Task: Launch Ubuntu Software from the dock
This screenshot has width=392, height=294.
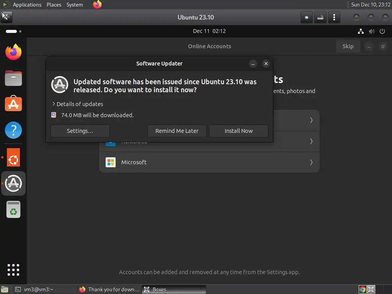Action: 13,103
